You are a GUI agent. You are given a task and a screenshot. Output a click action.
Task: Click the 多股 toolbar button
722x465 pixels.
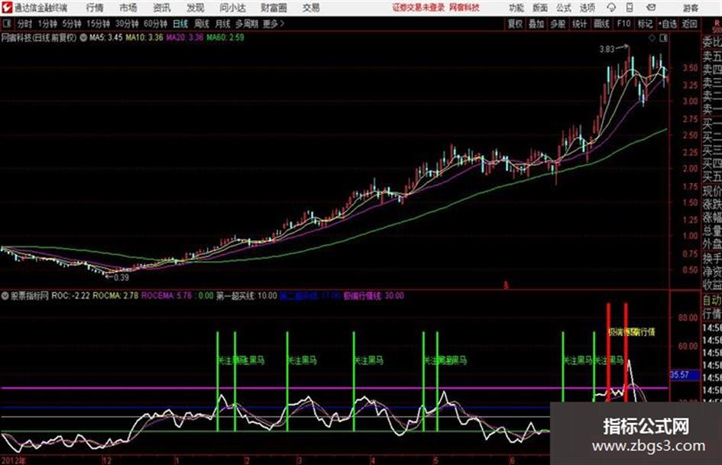558,24
